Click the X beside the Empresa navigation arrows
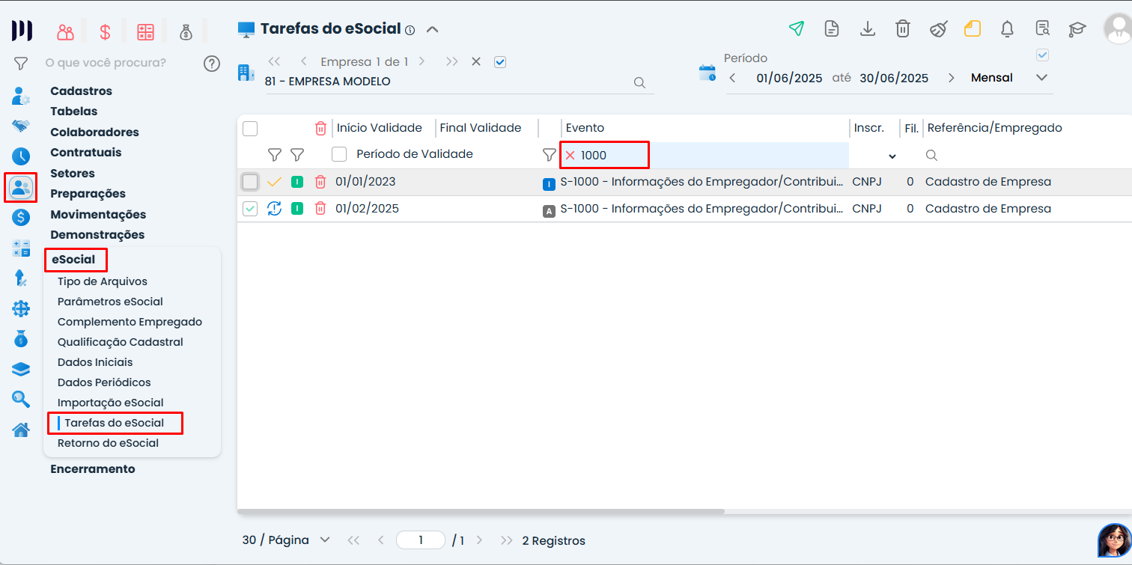1132x565 pixels. pyautogui.click(x=476, y=61)
